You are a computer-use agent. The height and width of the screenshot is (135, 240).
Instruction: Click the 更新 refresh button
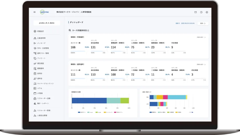pyautogui.click(x=203, y=23)
